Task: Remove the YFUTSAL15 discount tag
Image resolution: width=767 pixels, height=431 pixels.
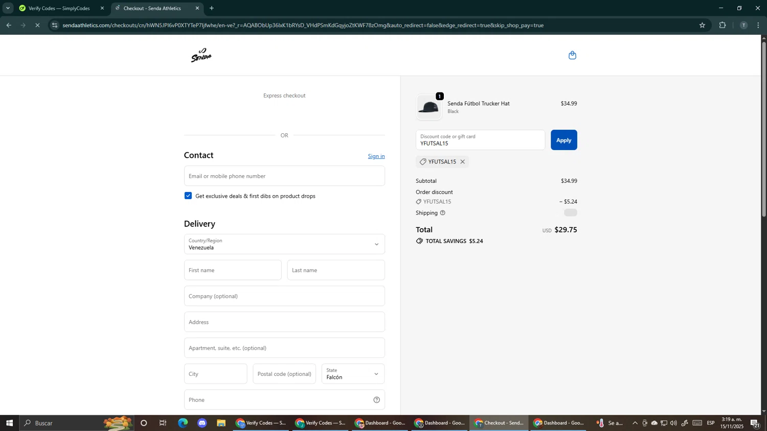Action: tap(462, 162)
